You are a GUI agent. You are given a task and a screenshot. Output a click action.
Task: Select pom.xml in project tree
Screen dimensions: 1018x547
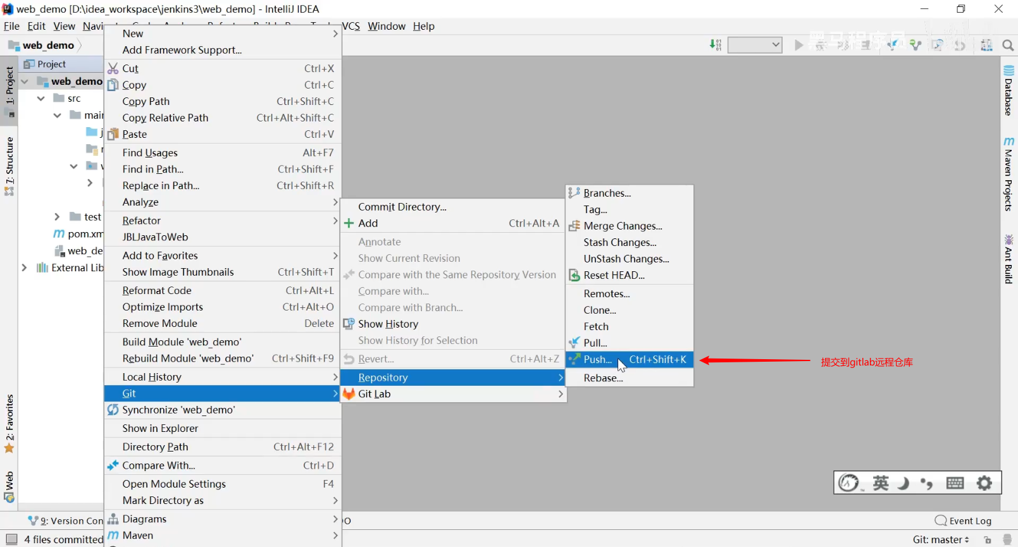pos(78,234)
